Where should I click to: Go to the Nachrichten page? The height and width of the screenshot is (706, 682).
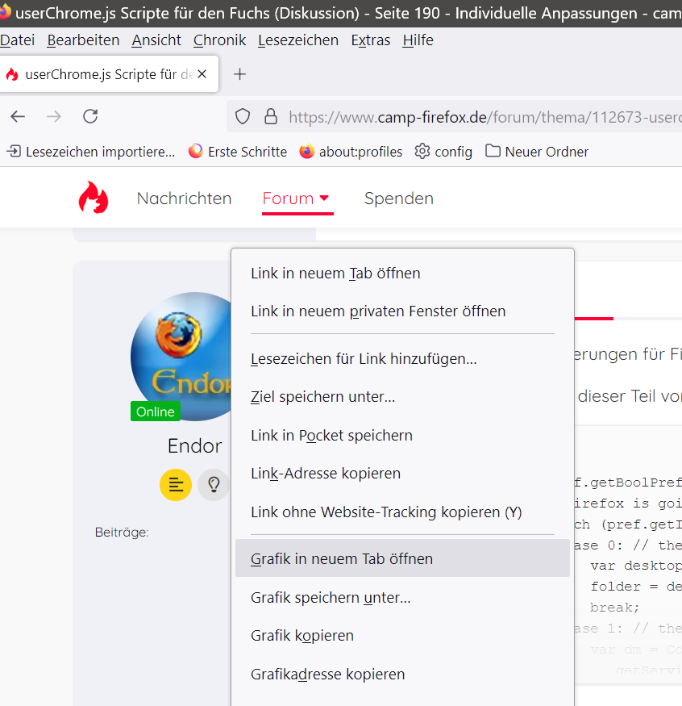[x=184, y=198]
